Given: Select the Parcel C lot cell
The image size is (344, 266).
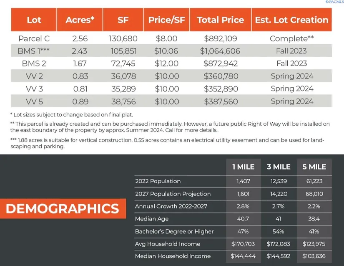Looking at the screenshot, I should (34, 38).
